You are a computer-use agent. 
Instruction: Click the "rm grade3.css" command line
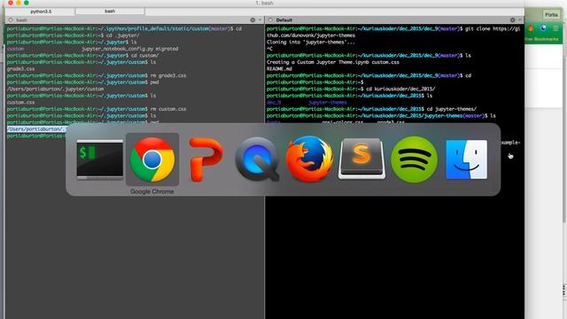[x=168, y=75]
